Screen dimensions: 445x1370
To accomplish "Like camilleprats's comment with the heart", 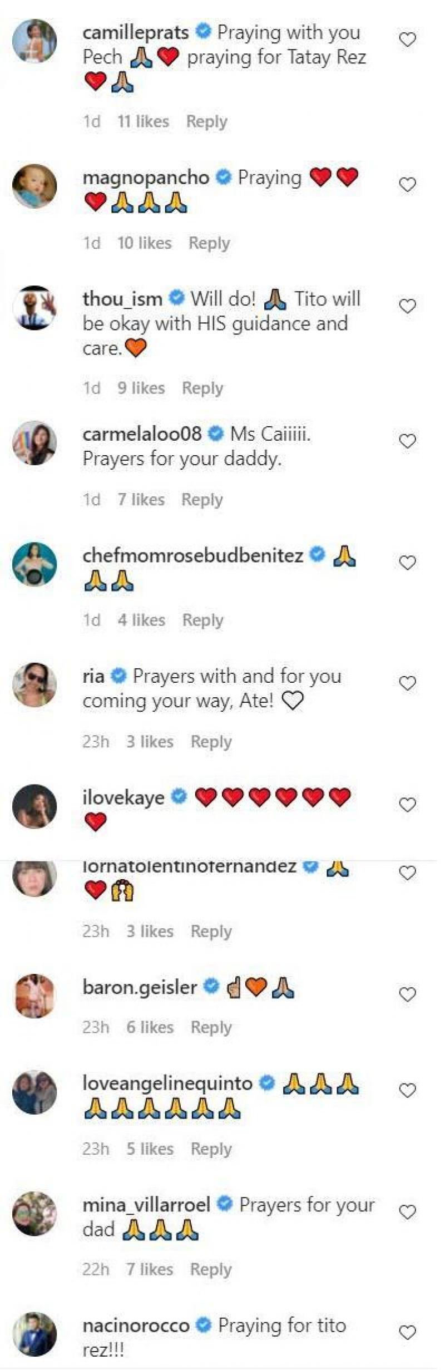I will tap(408, 40).
